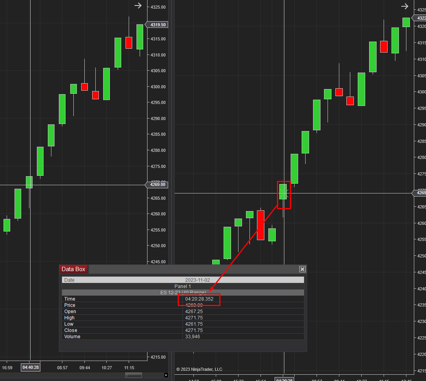Click the High value 4271.75 row
Screen dimensions: 426x381
(182, 318)
